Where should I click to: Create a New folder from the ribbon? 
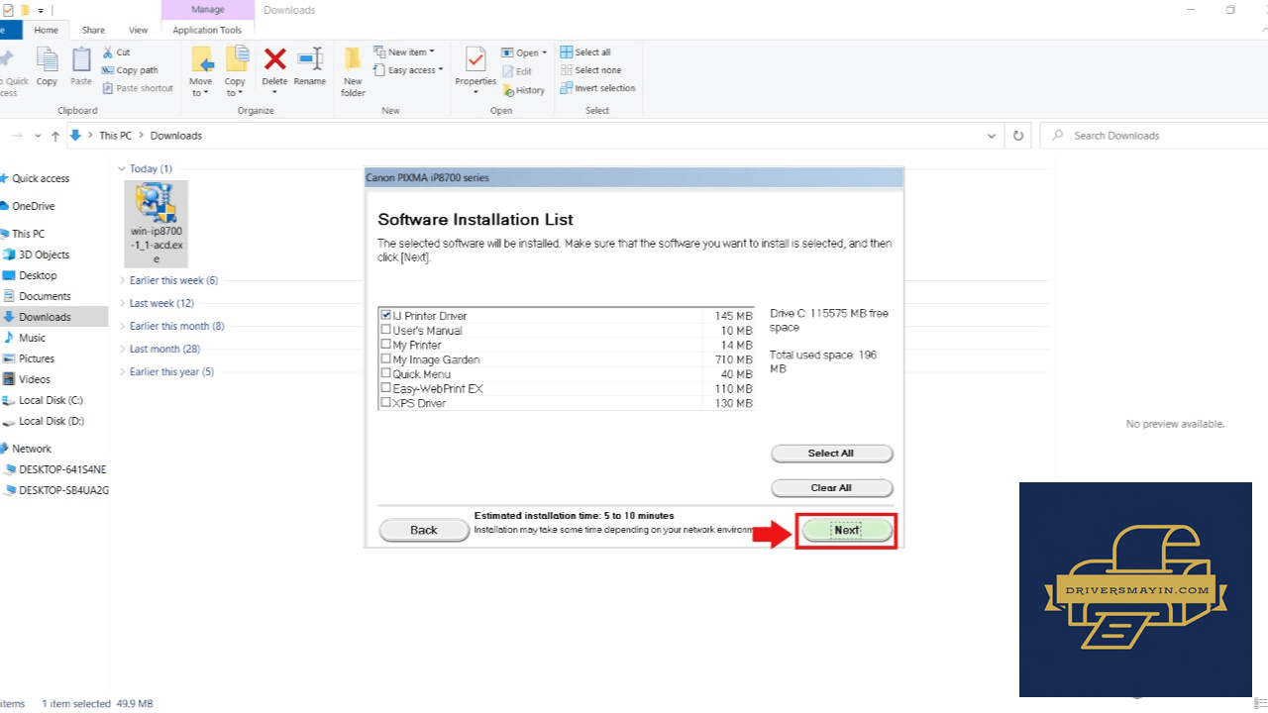[x=354, y=71]
